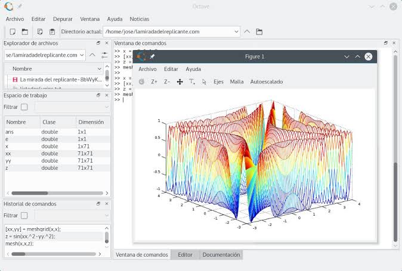The height and width of the screenshot is (271, 402).
Task: Sort workspace by Clase column header
Action: (x=58, y=122)
